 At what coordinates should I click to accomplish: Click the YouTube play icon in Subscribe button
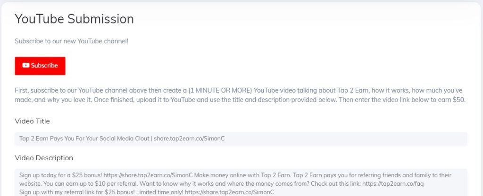pos(26,65)
